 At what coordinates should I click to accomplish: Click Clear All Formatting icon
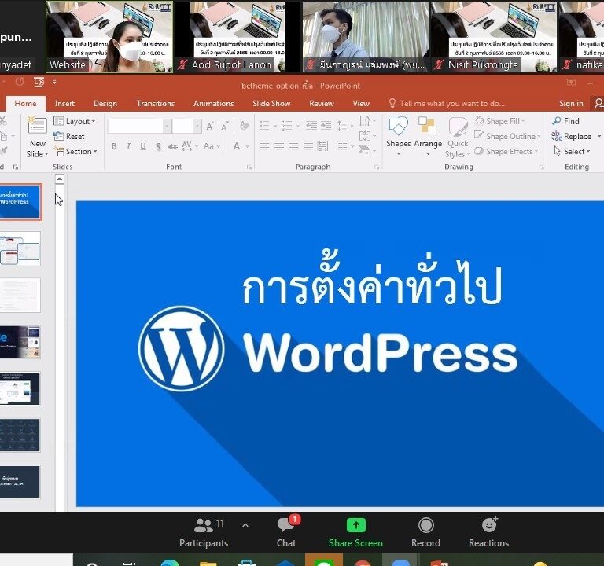[x=245, y=126]
